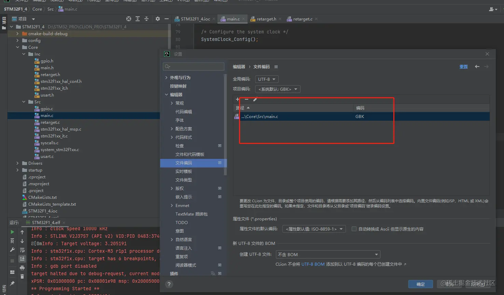The image size is (504, 295).
Task: Remove the selected path with minus icon
Action: coord(247,99)
